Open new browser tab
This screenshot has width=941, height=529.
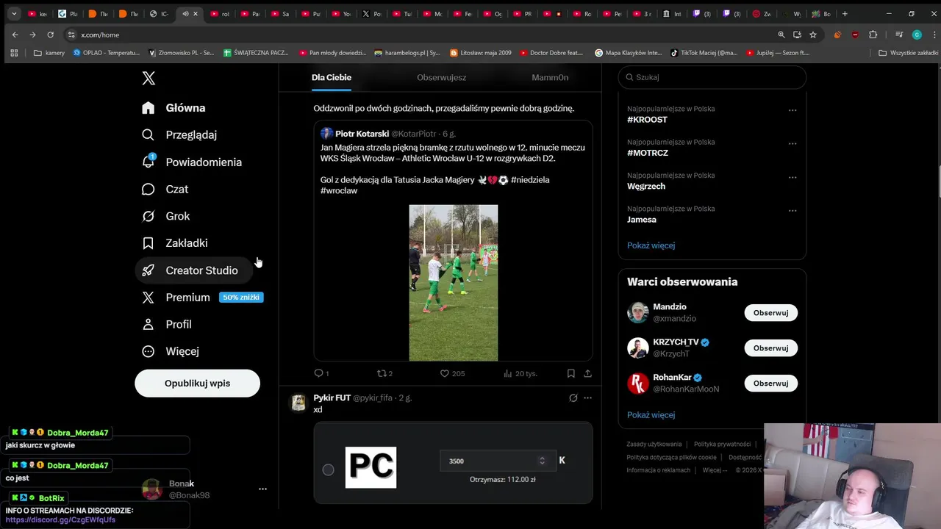845,13
